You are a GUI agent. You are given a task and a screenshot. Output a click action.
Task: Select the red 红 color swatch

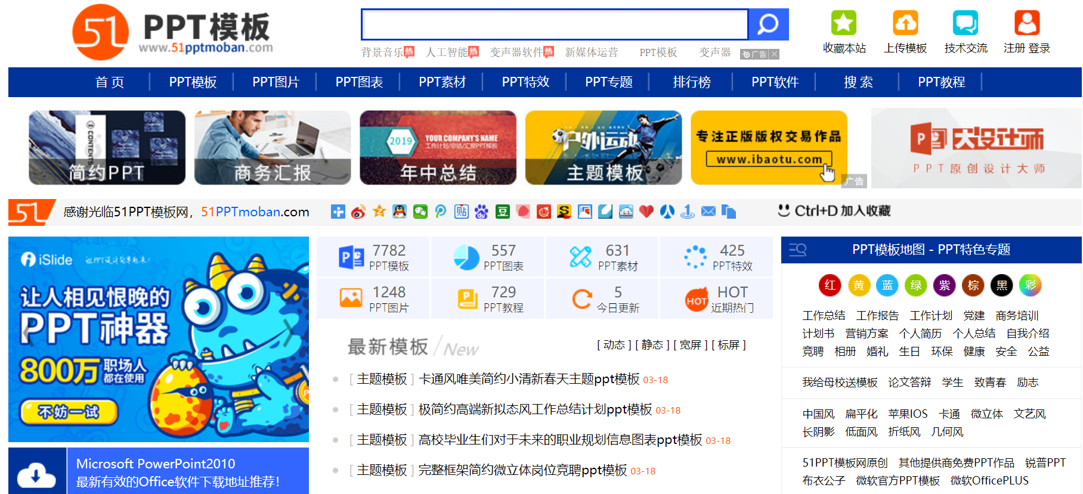830,285
